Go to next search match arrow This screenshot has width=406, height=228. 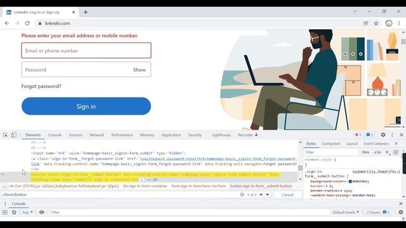(268, 194)
